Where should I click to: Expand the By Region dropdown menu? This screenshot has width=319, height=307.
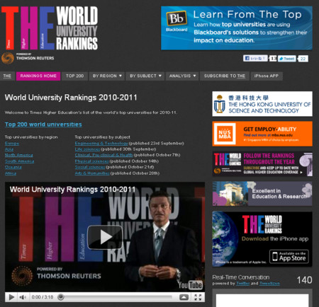click(x=107, y=76)
